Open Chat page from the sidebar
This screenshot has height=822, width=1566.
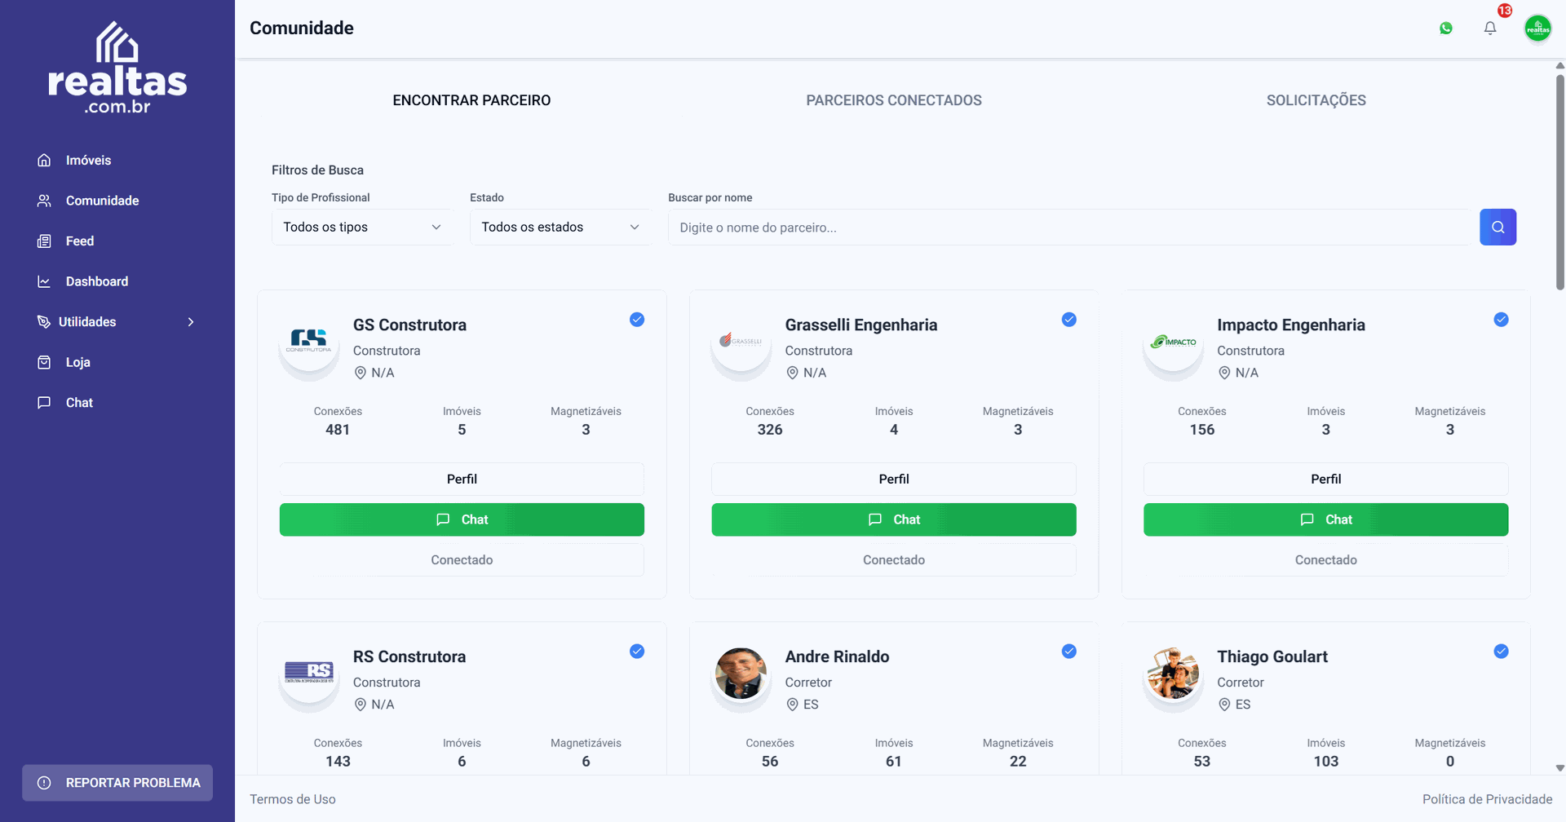coord(79,403)
